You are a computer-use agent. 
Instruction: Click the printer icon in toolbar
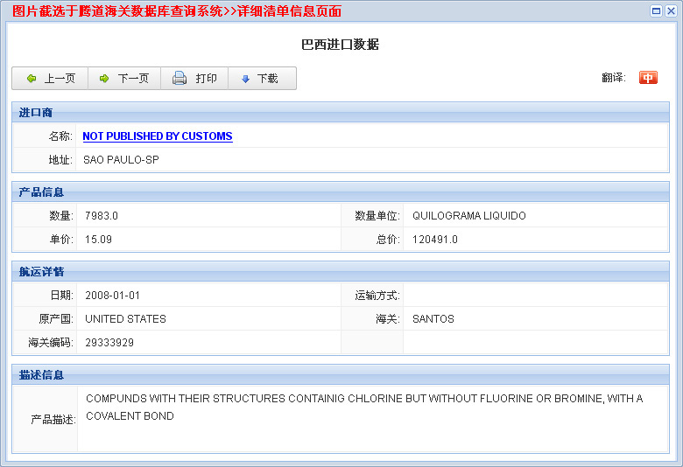point(180,79)
